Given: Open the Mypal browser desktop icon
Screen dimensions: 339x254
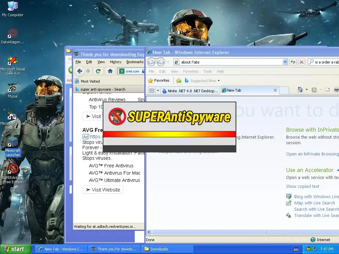Looking at the screenshot, I should [13, 91].
